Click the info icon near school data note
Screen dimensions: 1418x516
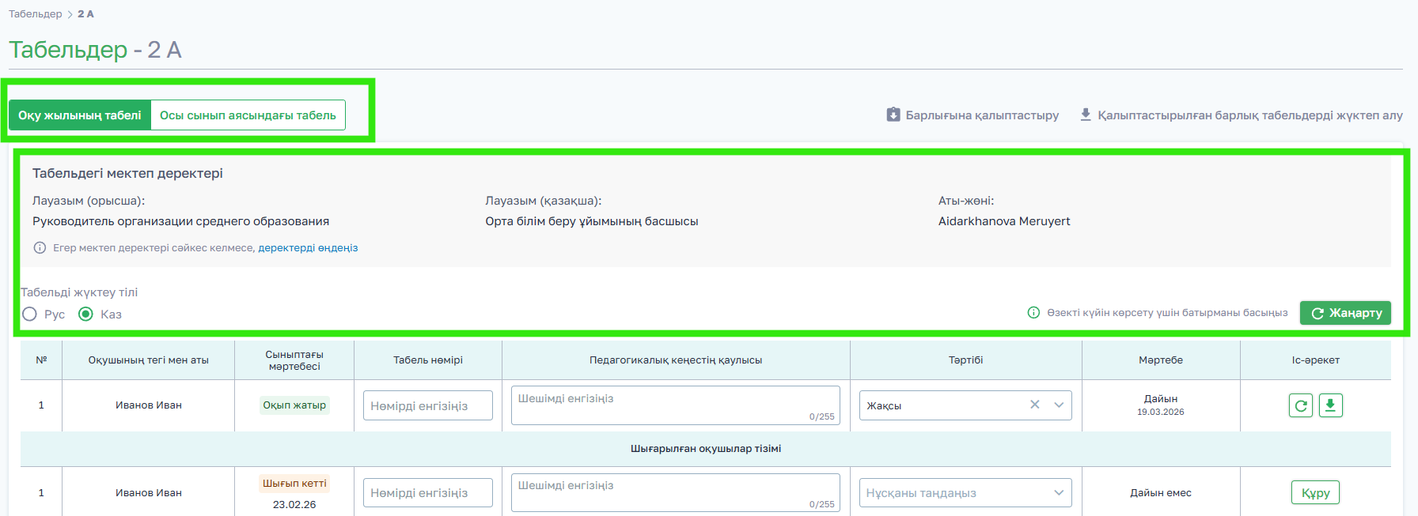pyautogui.click(x=40, y=248)
